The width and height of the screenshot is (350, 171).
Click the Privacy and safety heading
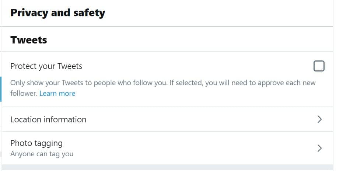pos(57,13)
